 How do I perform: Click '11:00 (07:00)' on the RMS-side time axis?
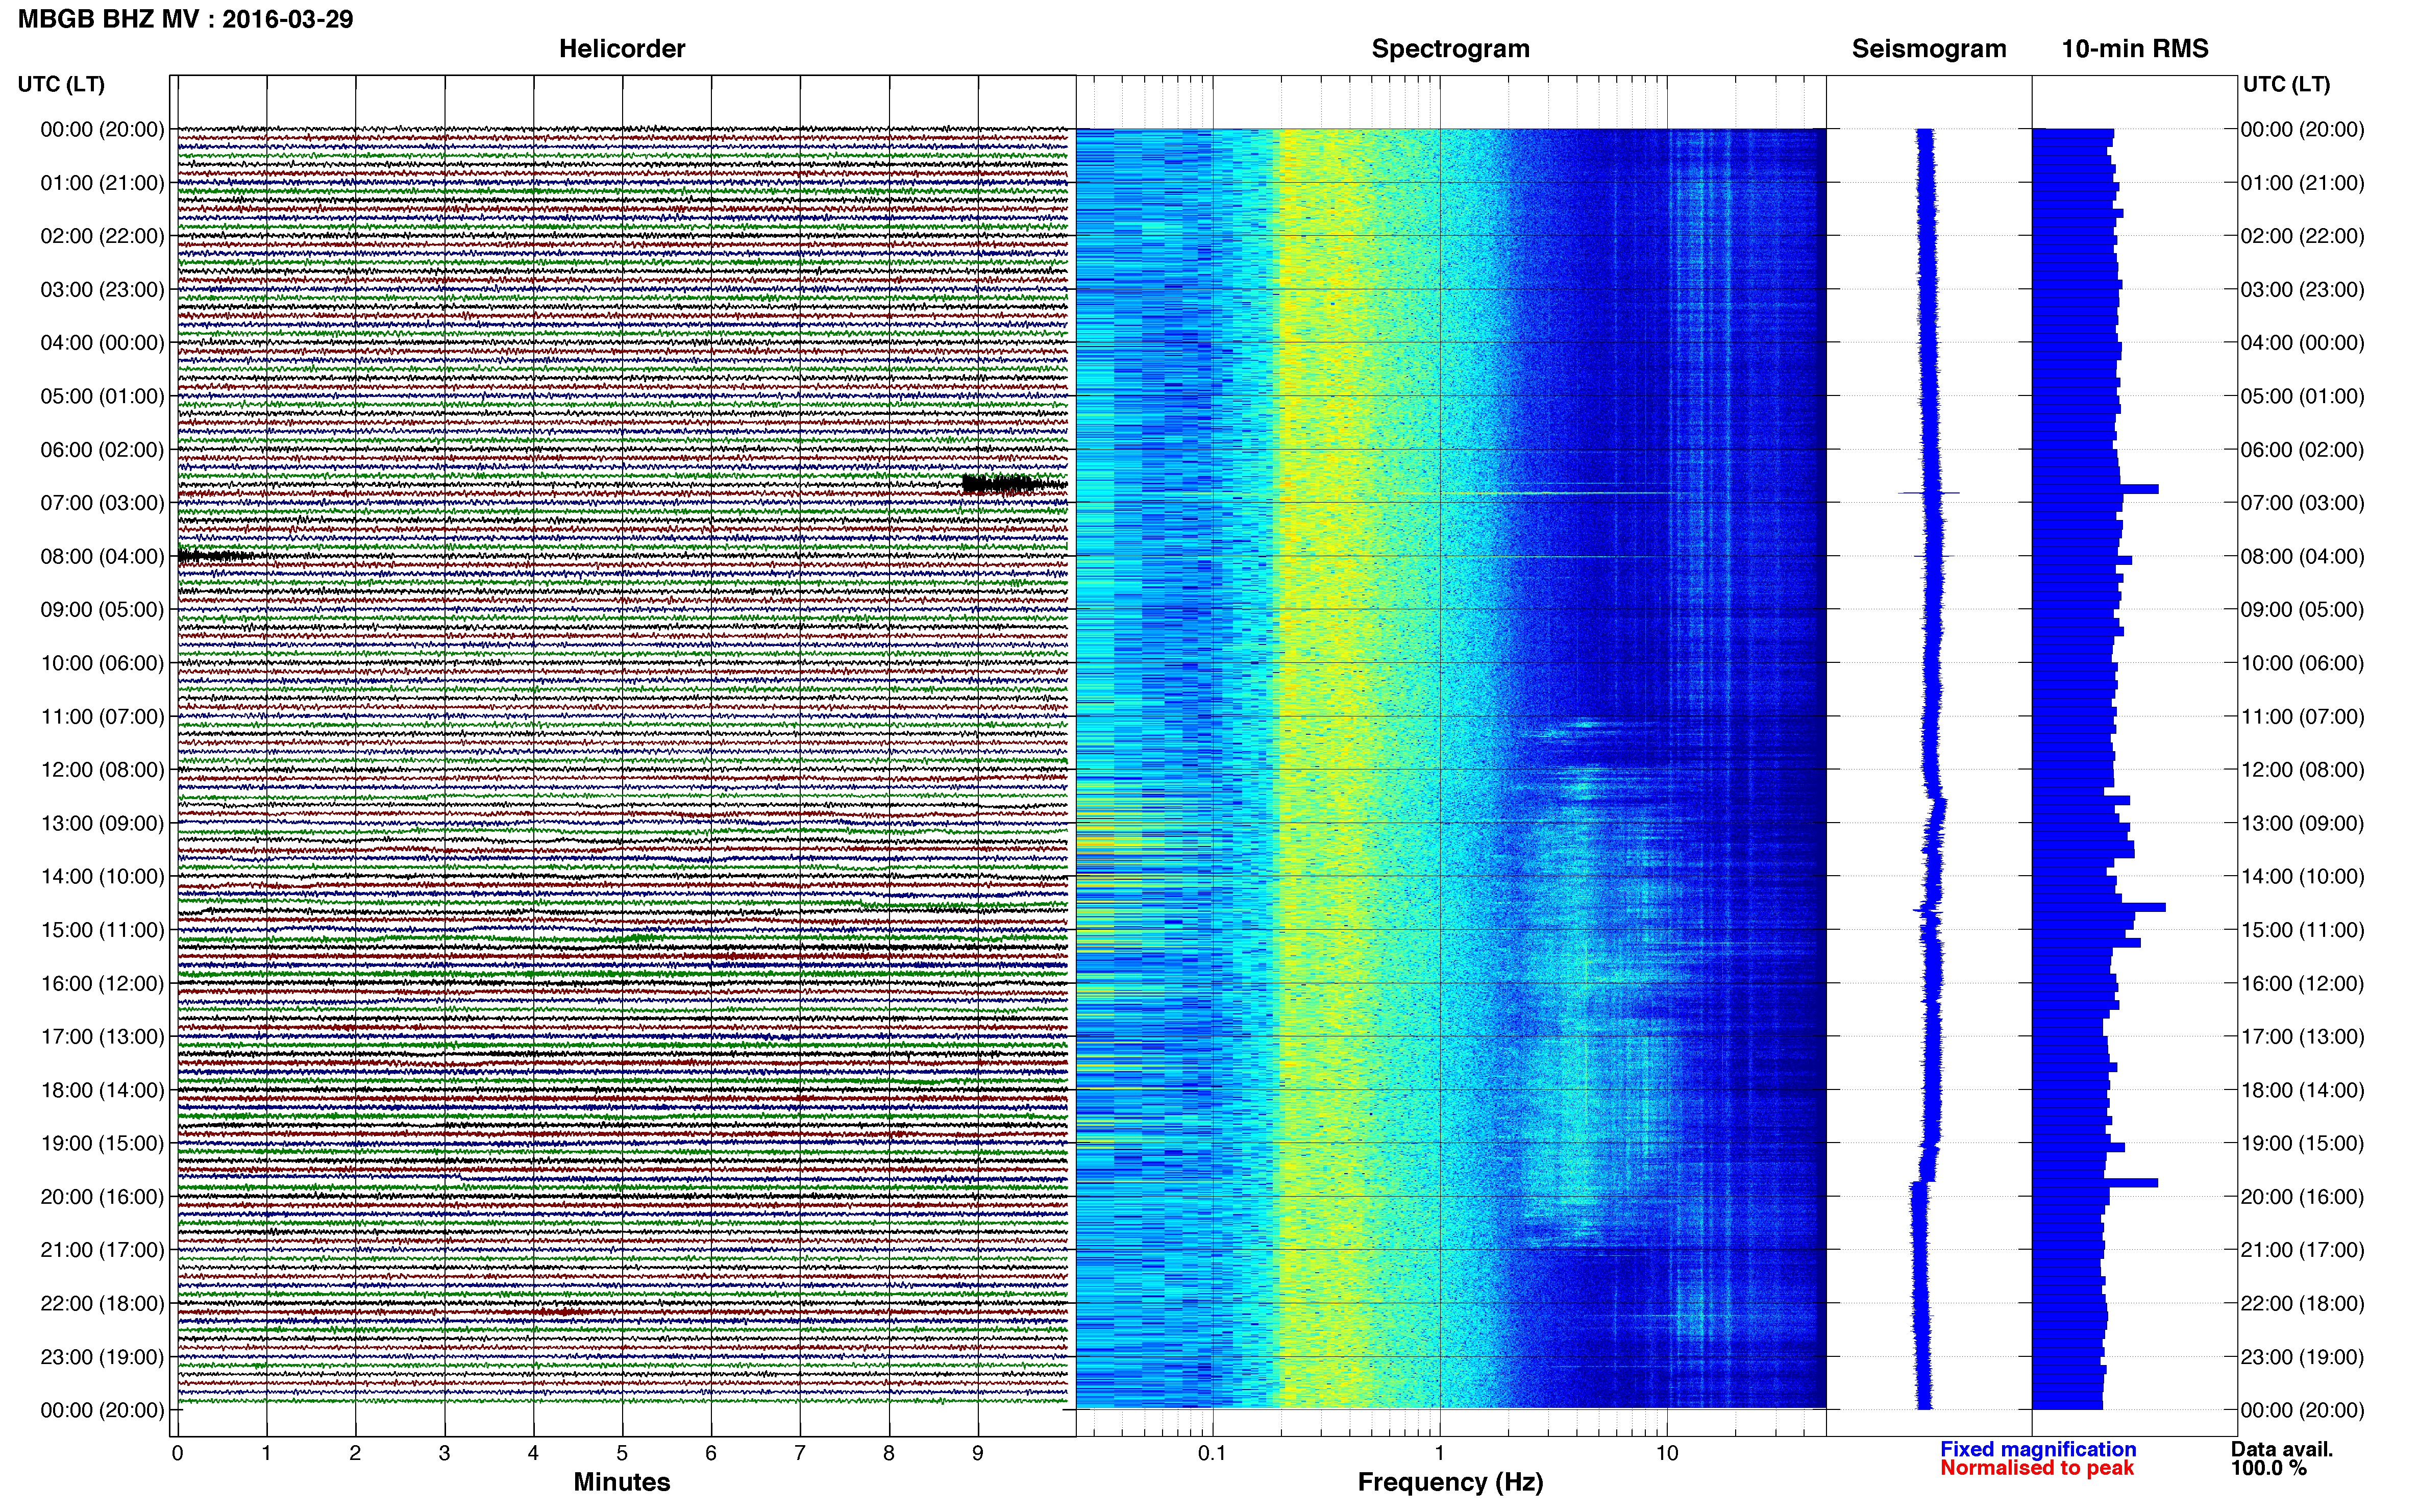click(2302, 717)
